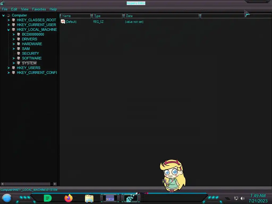Select the SOFTWARE key label
This screenshot has width=272, height=204.
click(x=32, y=58)
